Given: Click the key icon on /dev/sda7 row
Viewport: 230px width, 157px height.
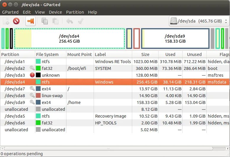Looking at the screenshot, I should pos(32,89).
